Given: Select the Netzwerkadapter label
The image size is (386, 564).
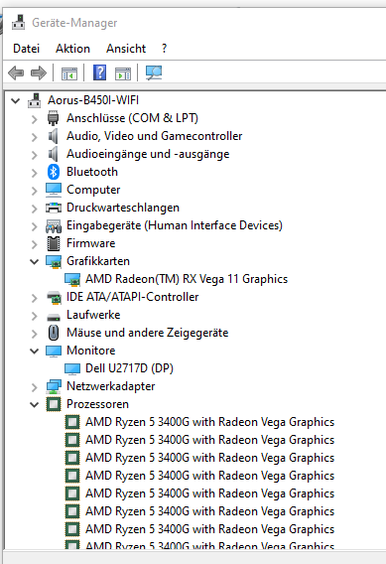Looking at the screenshot, I should coord(111,386).
